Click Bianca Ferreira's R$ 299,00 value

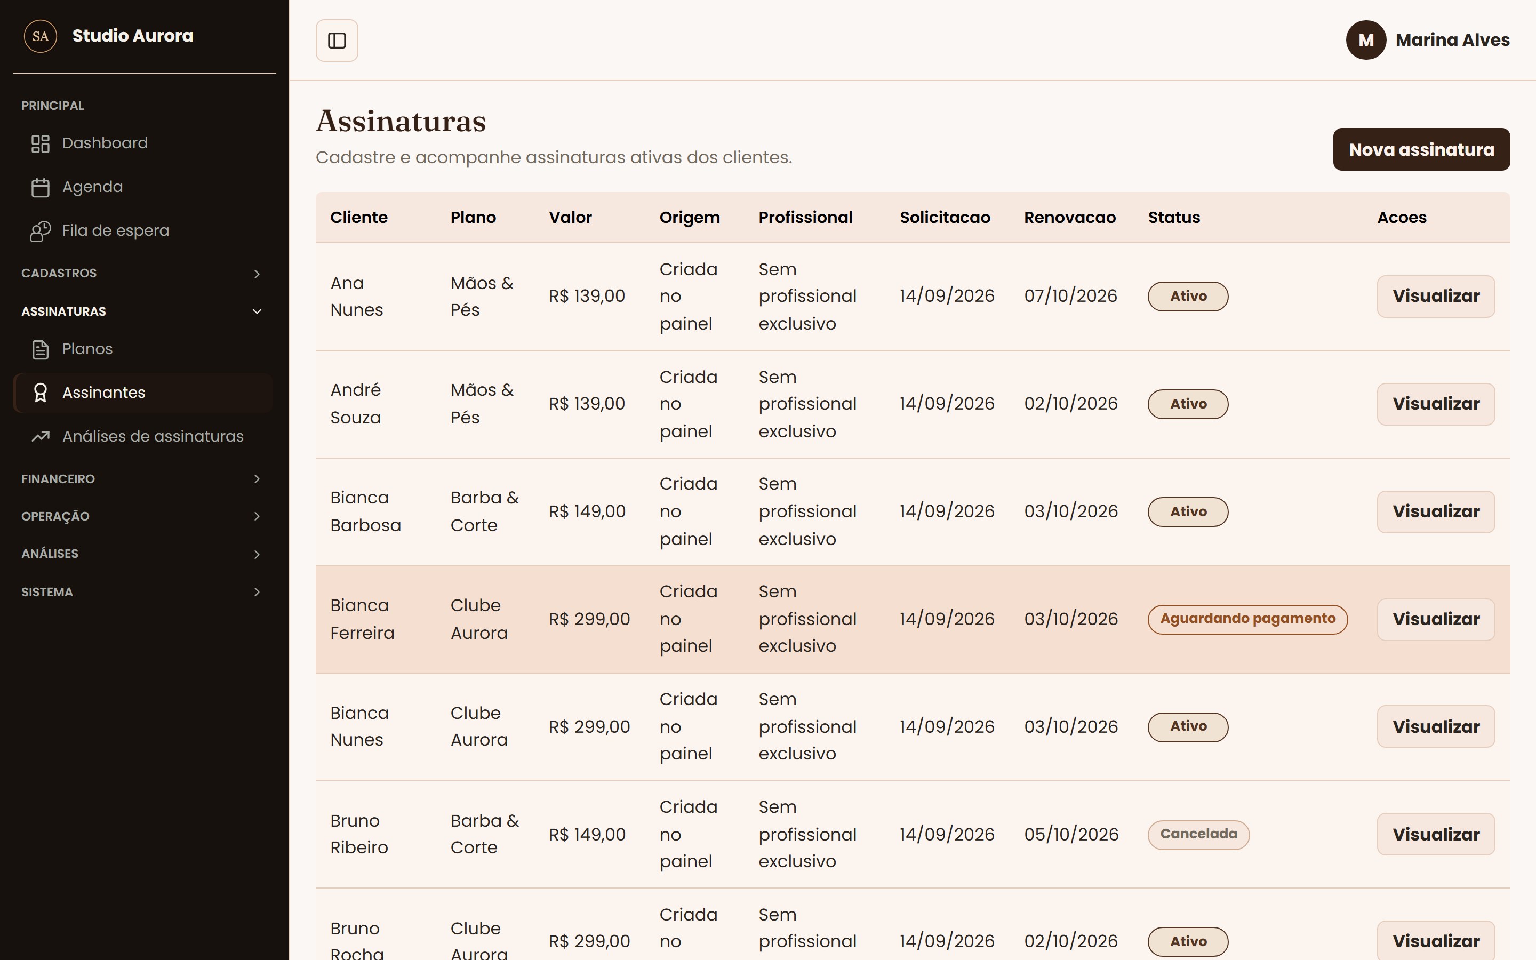click(589, 619)
